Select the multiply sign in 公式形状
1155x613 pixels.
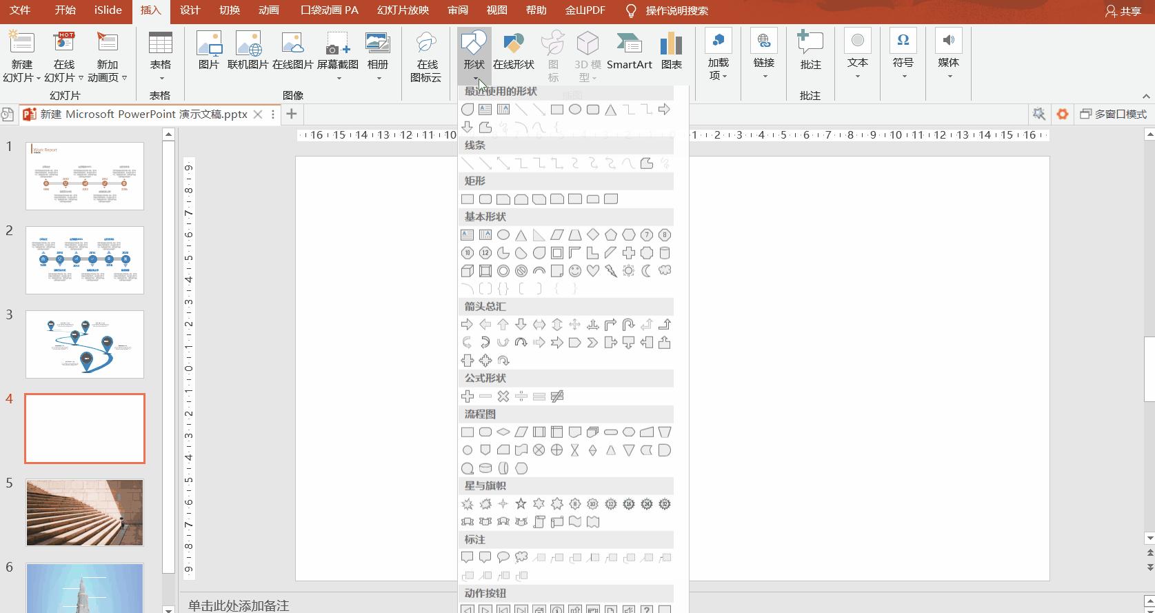tap(503, 396)
